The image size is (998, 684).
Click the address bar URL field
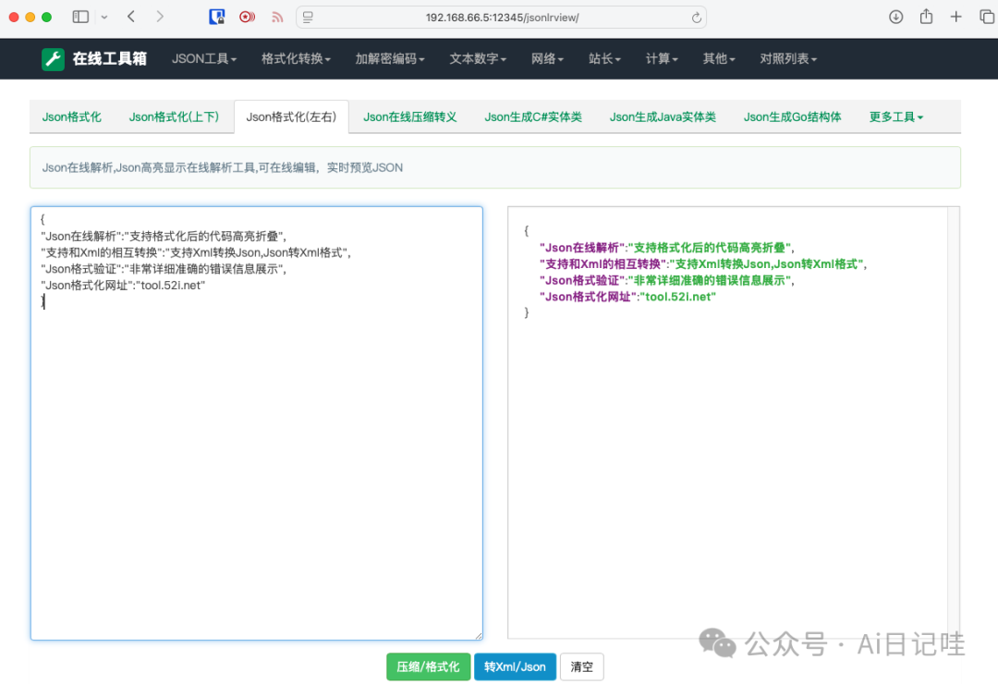[502, 18]
